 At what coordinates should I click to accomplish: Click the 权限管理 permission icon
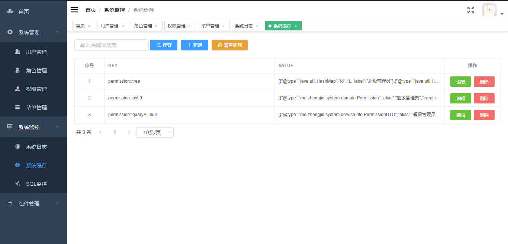tap(17, 89)
